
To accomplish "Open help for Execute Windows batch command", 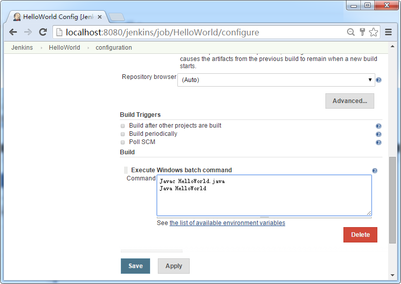I will click(375, 171).
